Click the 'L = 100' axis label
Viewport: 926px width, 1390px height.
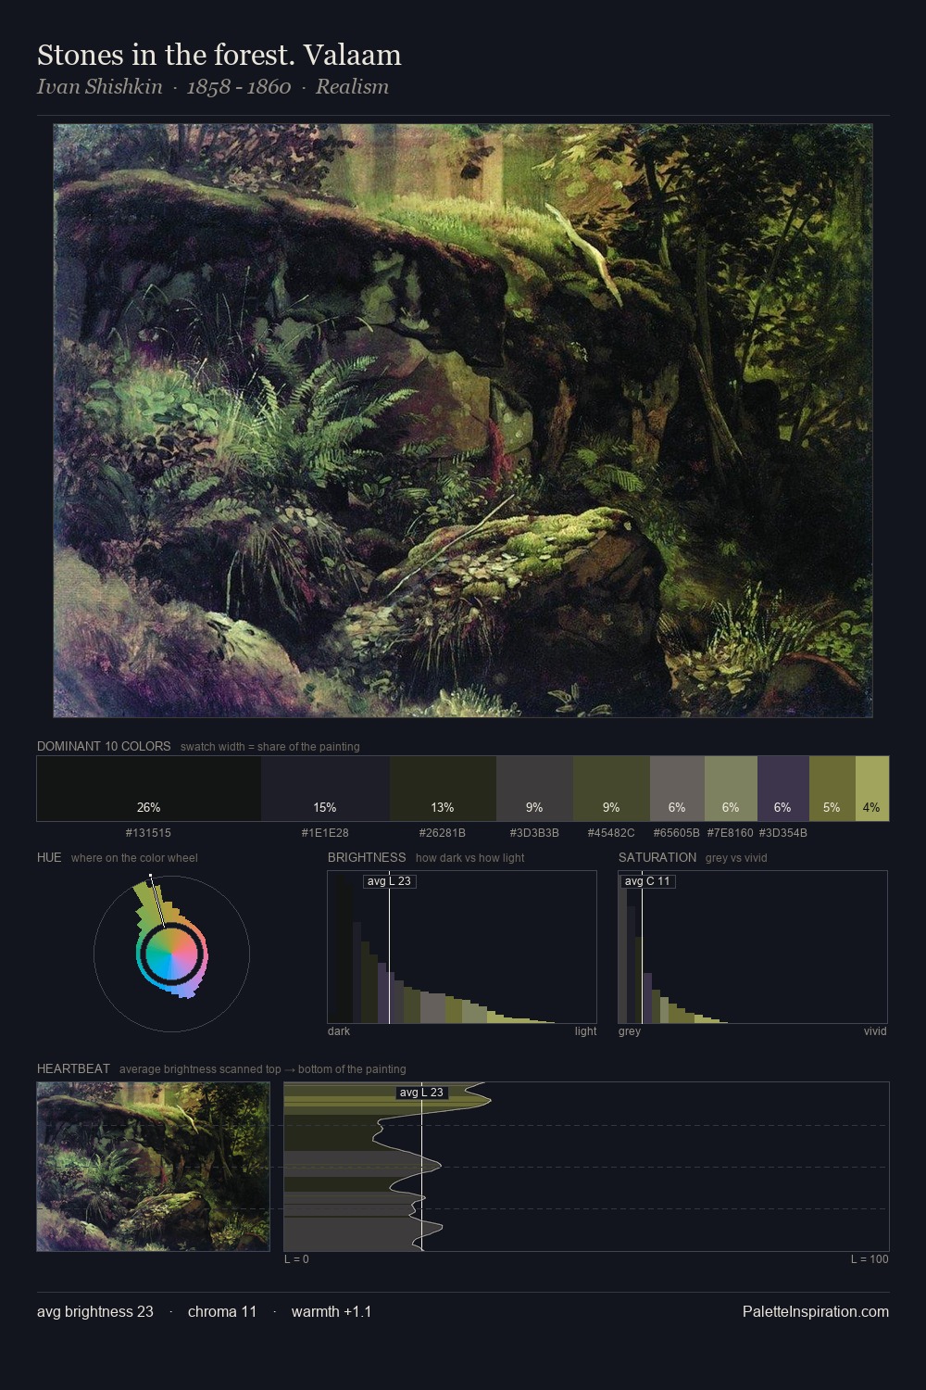(x=870, y=1259)
